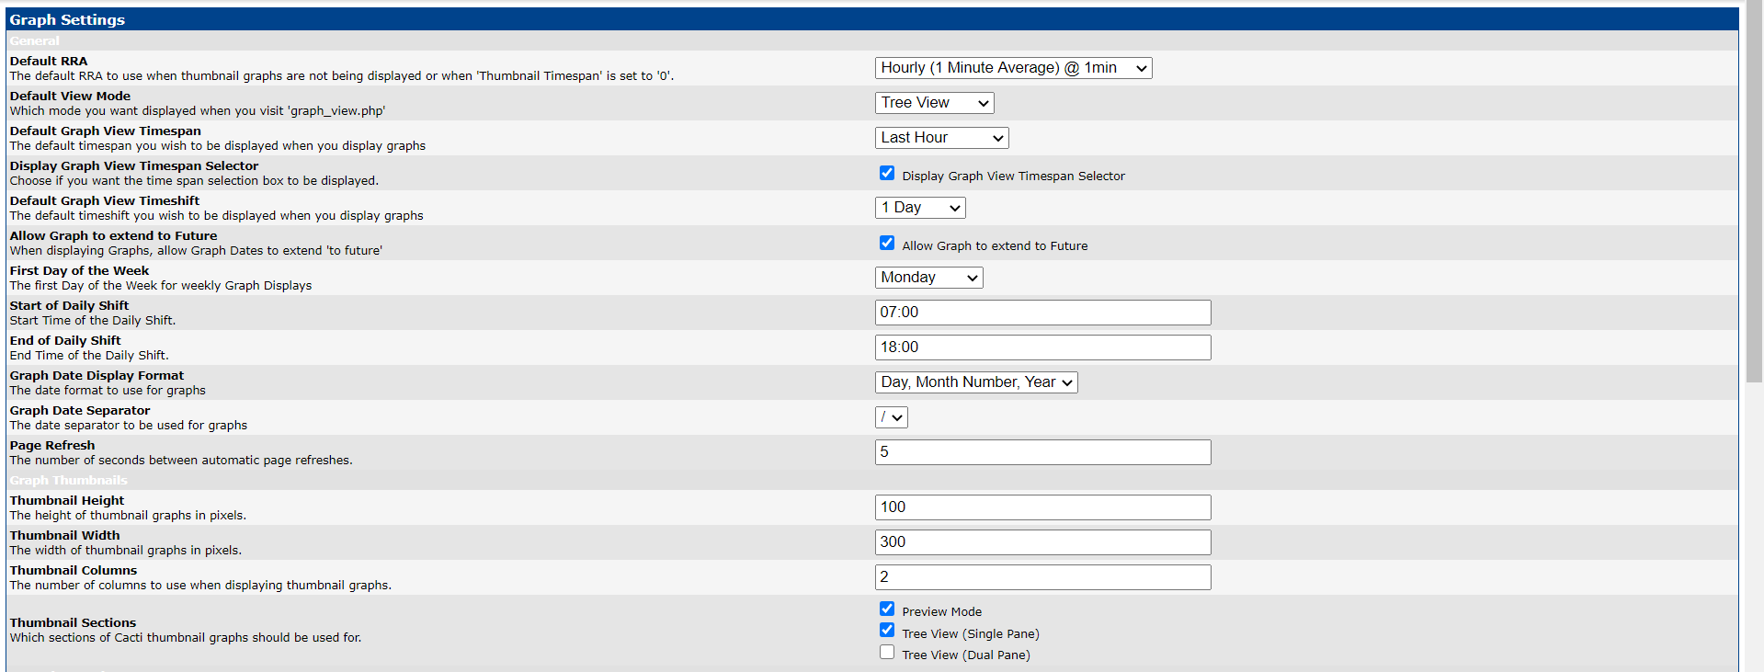Uncheck Display Graph View Timespan Selector
The image size is (1764, 672).
(x=887, y=173)
